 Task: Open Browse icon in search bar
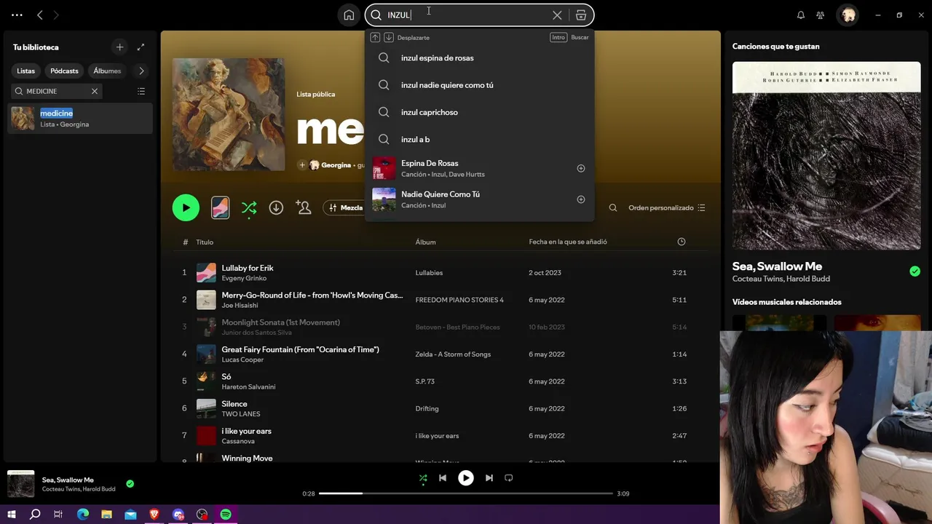[x=581, y=15]
